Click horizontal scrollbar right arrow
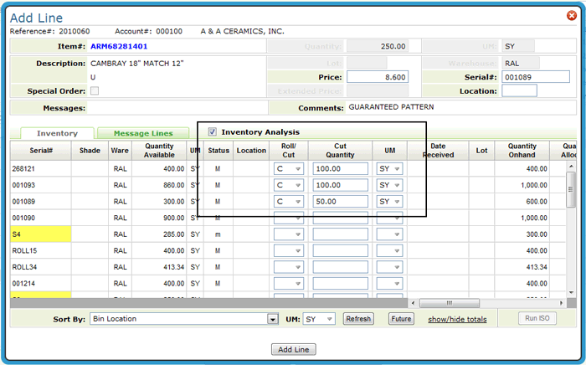 tap(562, 303)
